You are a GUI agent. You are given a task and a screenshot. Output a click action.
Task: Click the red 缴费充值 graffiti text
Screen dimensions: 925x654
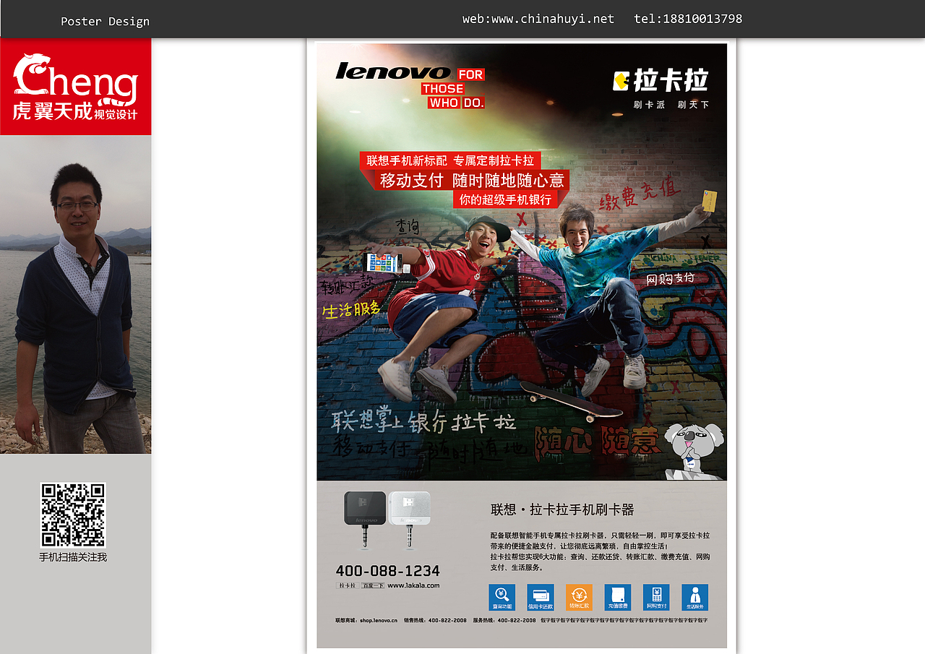click(640, 194)
